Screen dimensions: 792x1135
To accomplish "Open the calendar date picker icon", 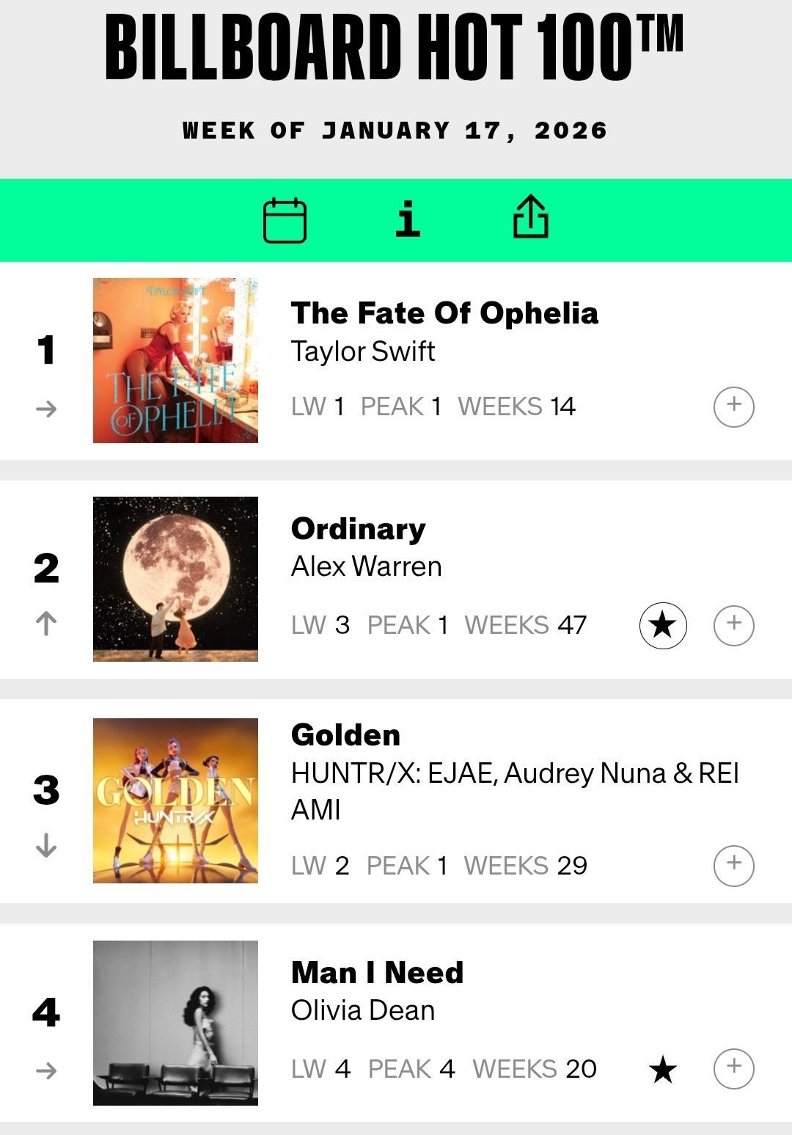I will pyautogui.click(x=285, y=219).
